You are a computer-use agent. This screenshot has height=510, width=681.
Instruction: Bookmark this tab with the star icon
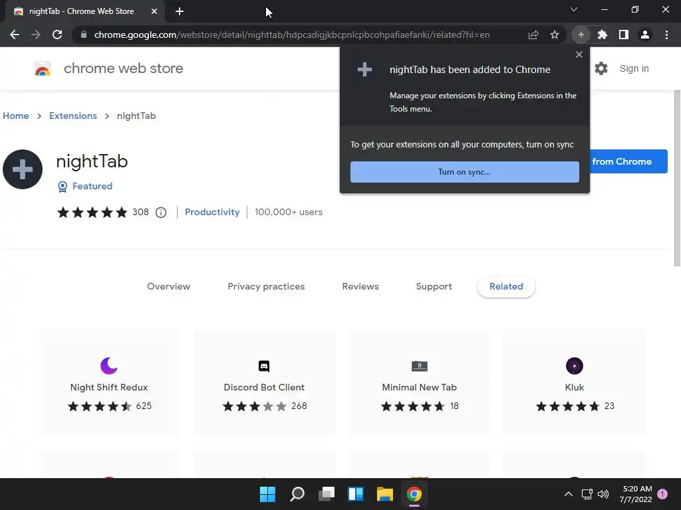click(x=555, y=35)
